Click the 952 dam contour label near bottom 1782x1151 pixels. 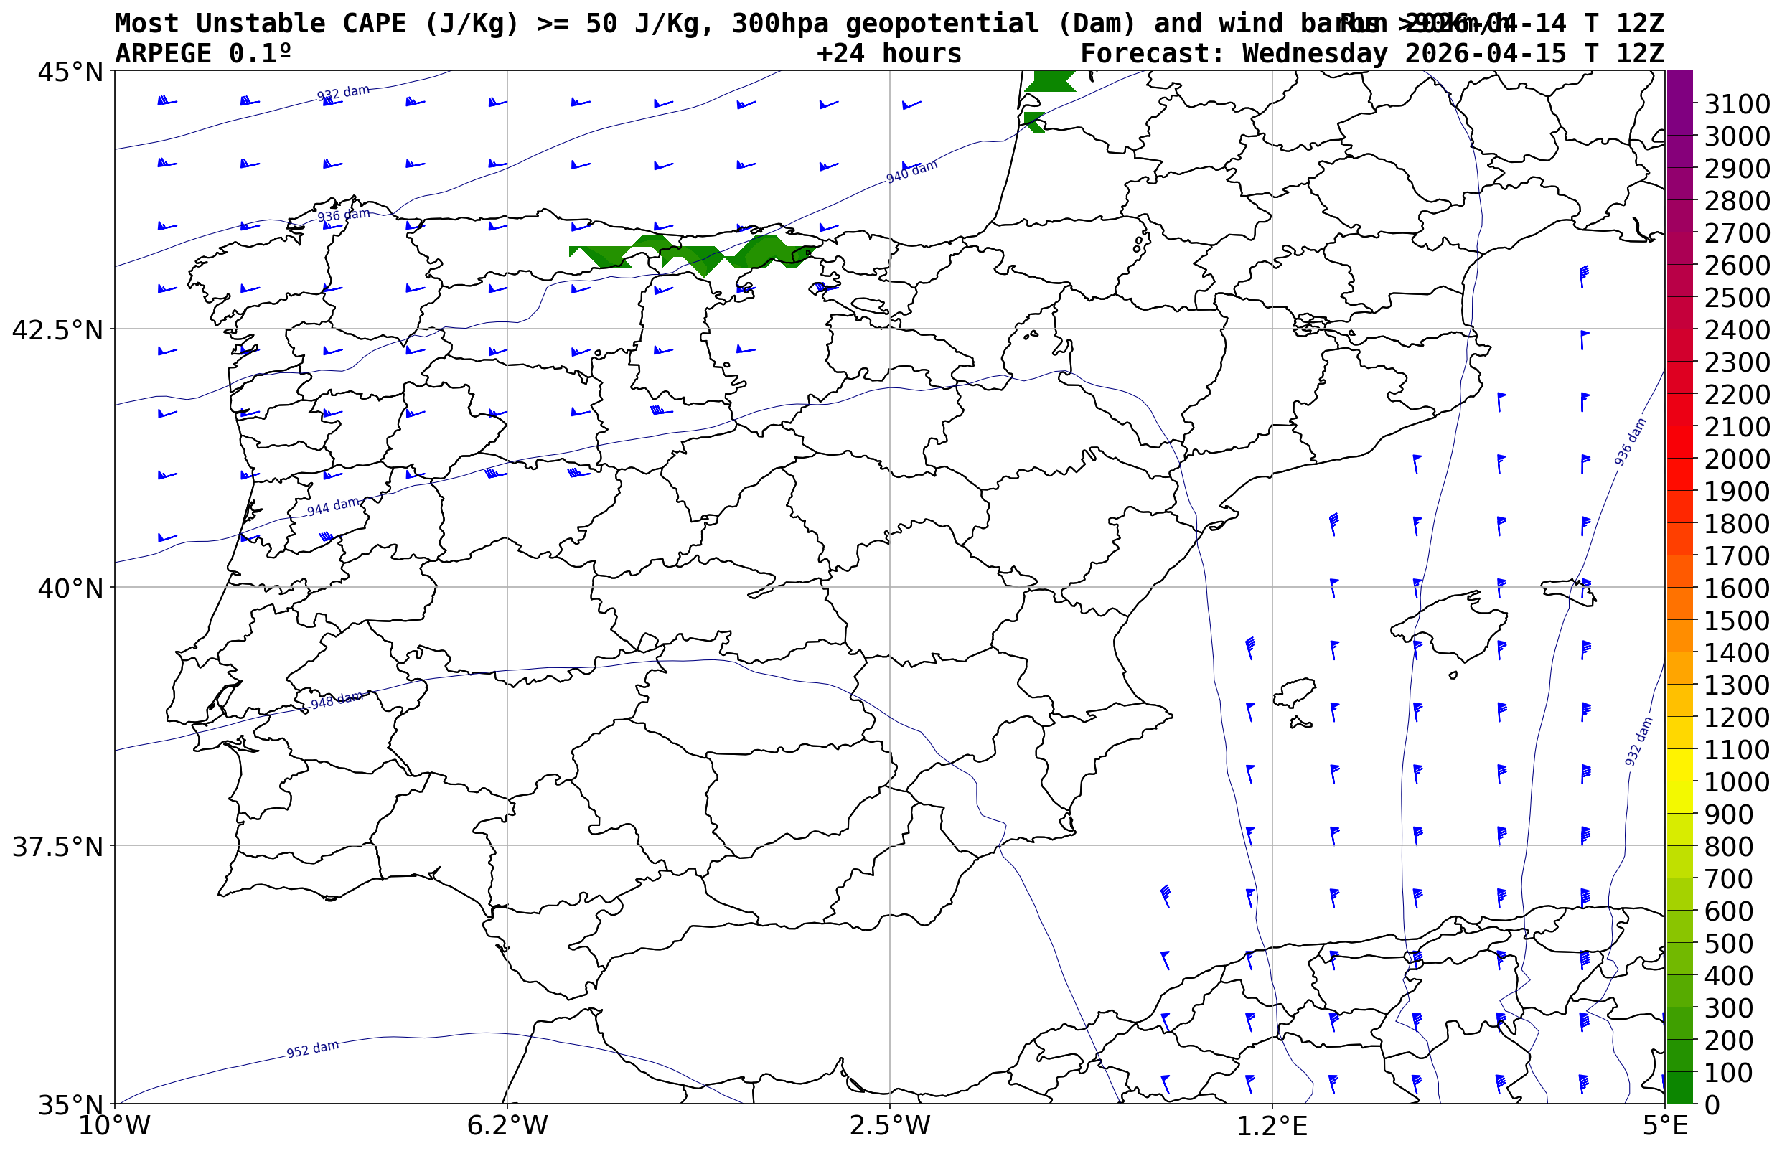point(312,1048)
